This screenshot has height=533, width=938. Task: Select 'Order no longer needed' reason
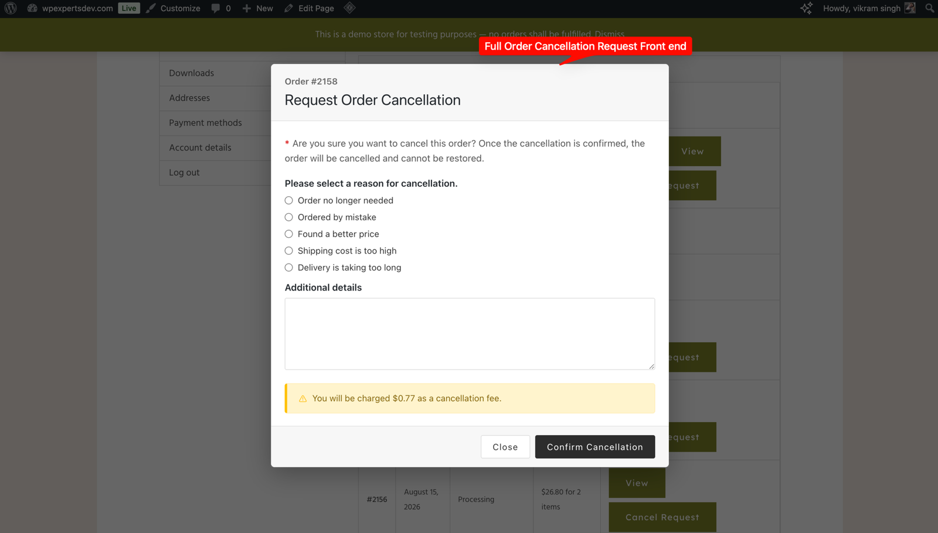coord(288,200)
